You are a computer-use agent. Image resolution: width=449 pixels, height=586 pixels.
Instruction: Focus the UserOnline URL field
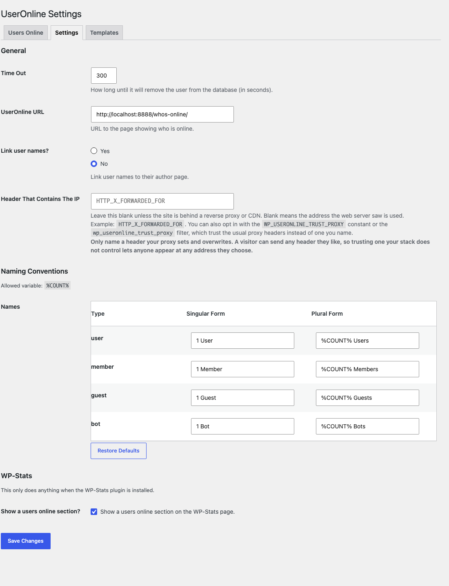tap(162, 114)
